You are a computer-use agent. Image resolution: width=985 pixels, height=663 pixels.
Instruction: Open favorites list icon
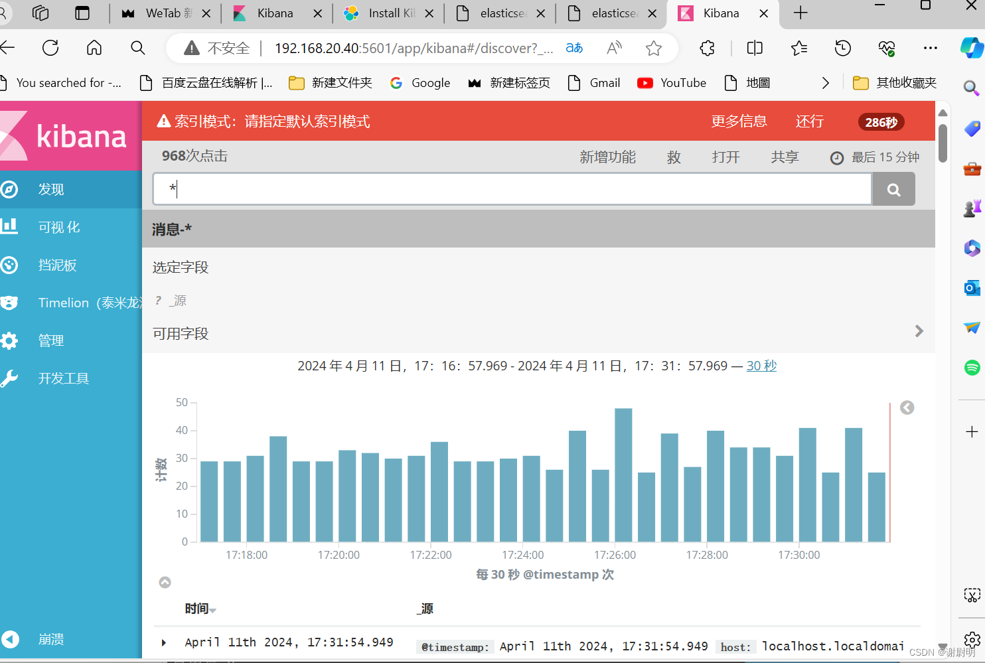tap(799, 48)
